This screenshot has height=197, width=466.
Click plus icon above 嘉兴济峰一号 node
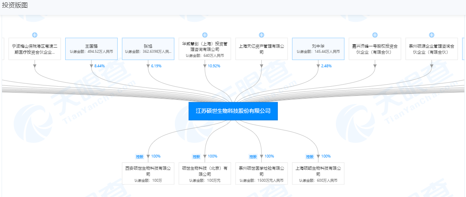tap(375, 35)
